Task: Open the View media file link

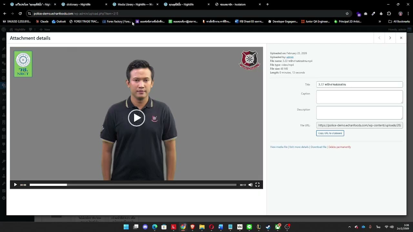Action: tap(279, 147)
